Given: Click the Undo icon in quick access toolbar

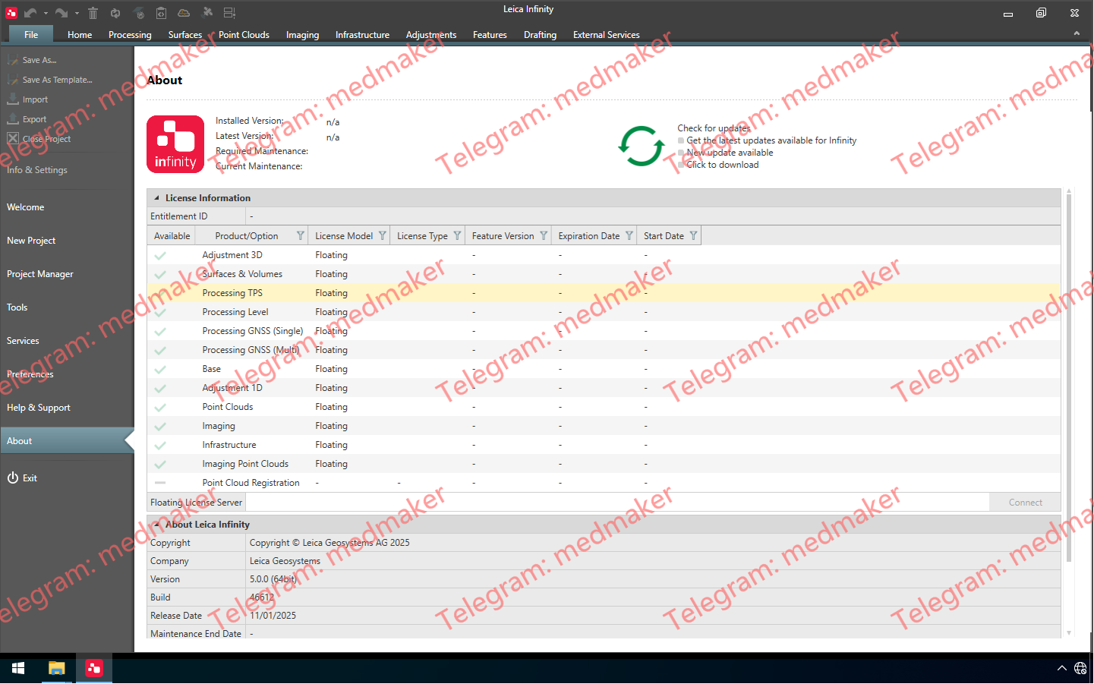Looking at the screenshot, I should tap(30, 12).
